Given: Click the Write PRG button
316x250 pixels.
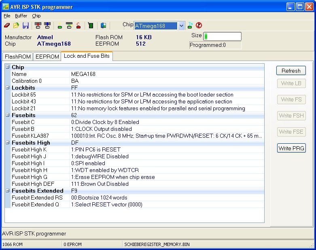Looking at the screenshot, I should click(291, 148).
